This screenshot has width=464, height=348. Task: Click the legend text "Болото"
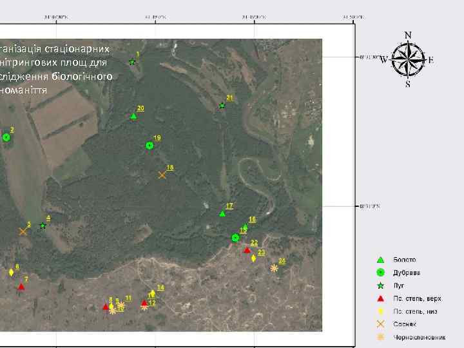tap(405, 260)
